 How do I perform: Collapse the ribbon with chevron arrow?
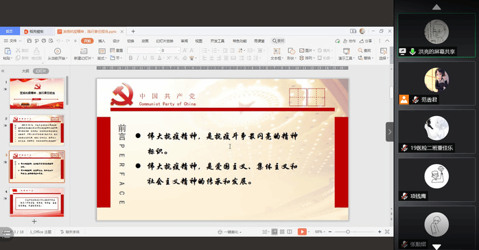pyautogui.click(x=387, y=41)
